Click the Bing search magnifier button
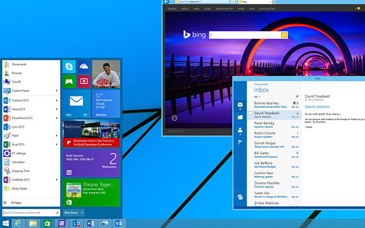This screenshot has width=365, height=228. [285, 35]
